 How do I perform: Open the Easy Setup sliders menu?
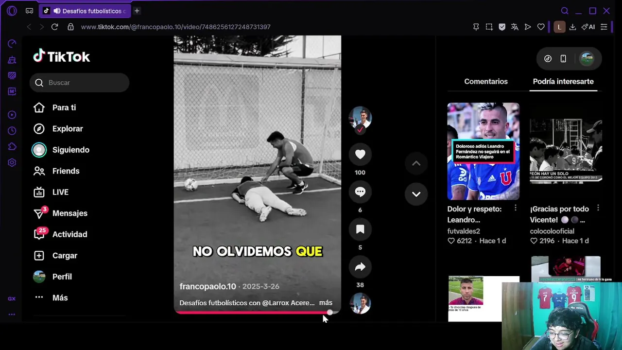click(x=604, y=27)
